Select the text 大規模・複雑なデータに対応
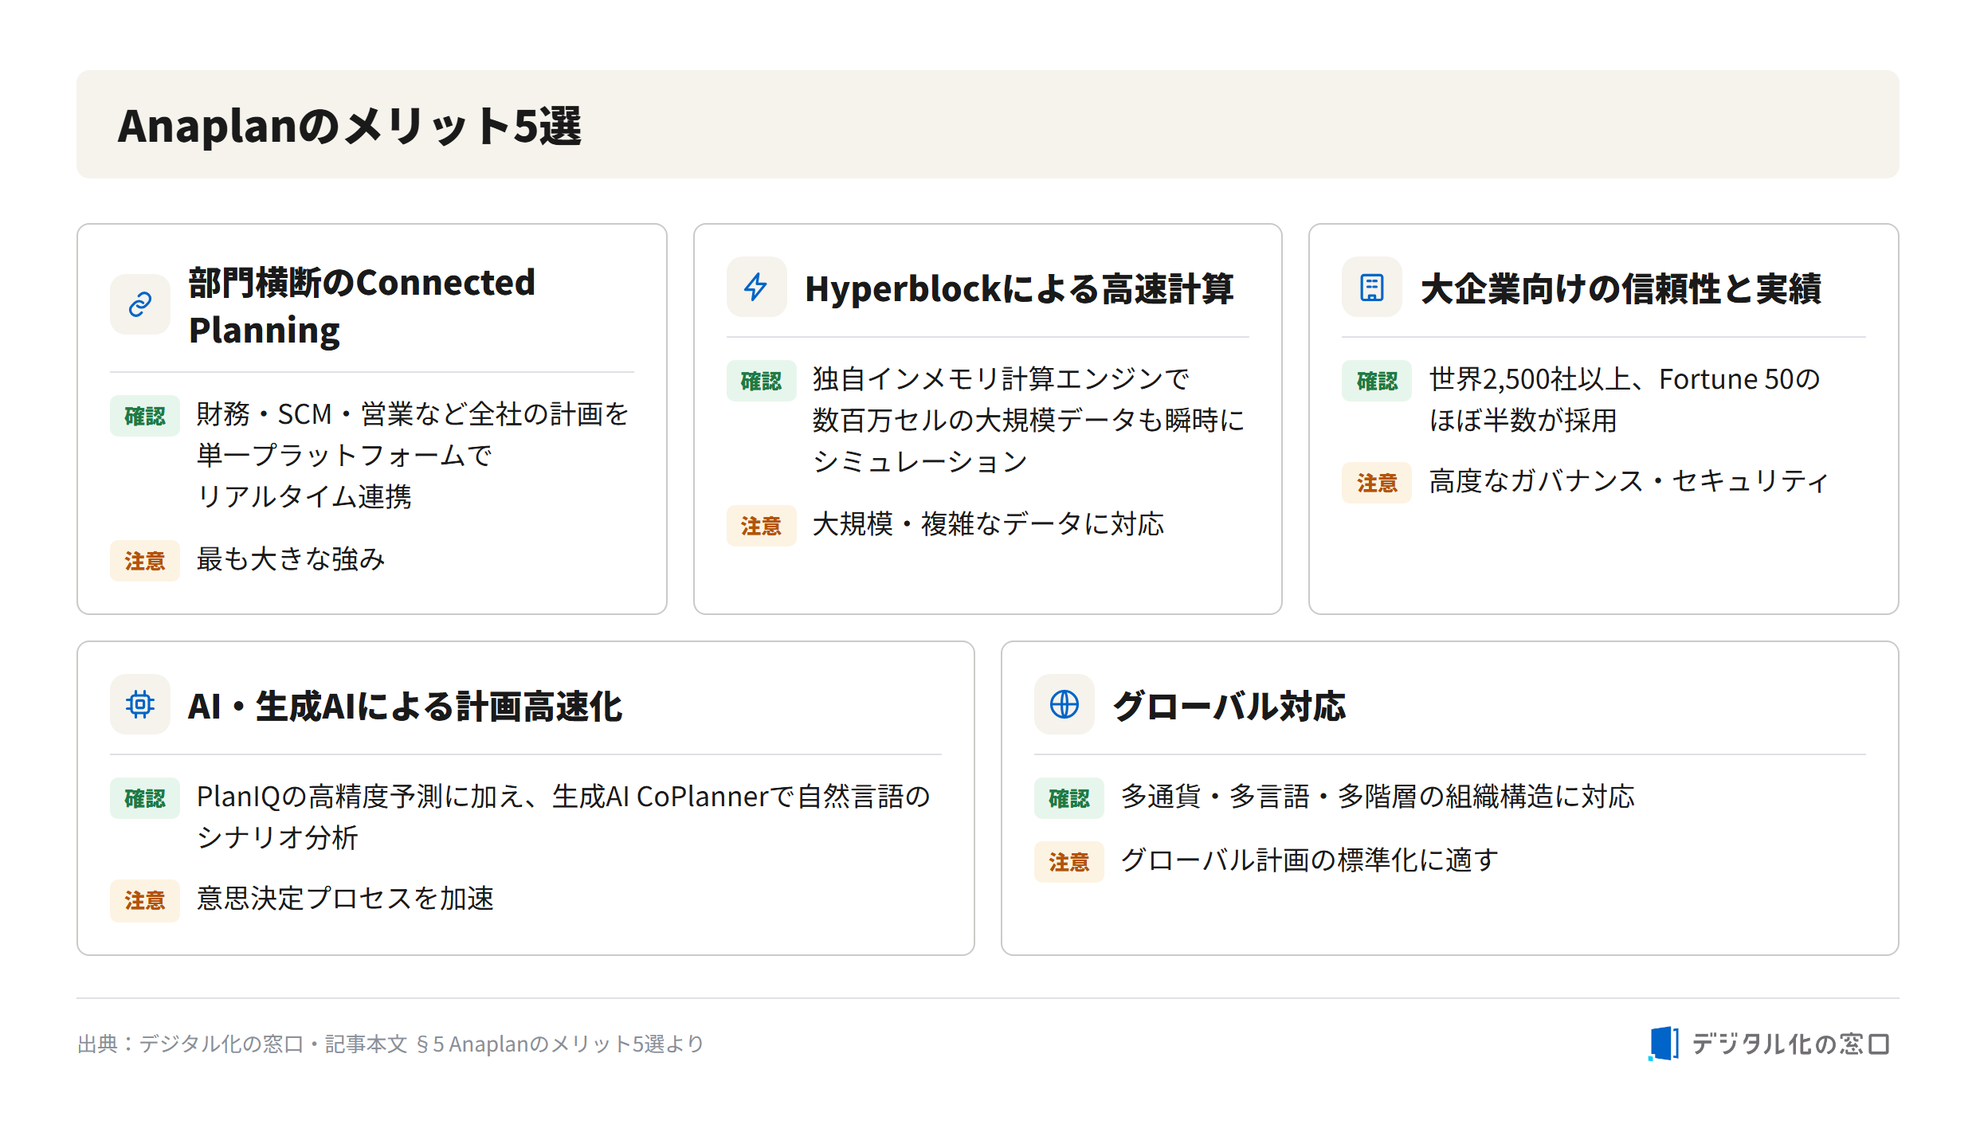This screenshot has width=1976, height=1136. coord(988,524)
